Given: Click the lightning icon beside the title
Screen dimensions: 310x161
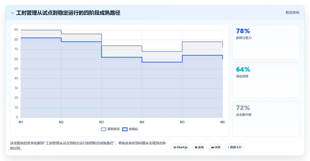Looking at the screenshot, I should 12,13.
